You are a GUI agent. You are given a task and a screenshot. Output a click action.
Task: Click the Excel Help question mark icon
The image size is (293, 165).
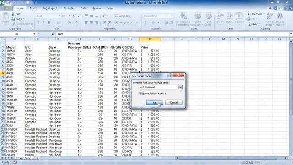(x=275, y=8)
